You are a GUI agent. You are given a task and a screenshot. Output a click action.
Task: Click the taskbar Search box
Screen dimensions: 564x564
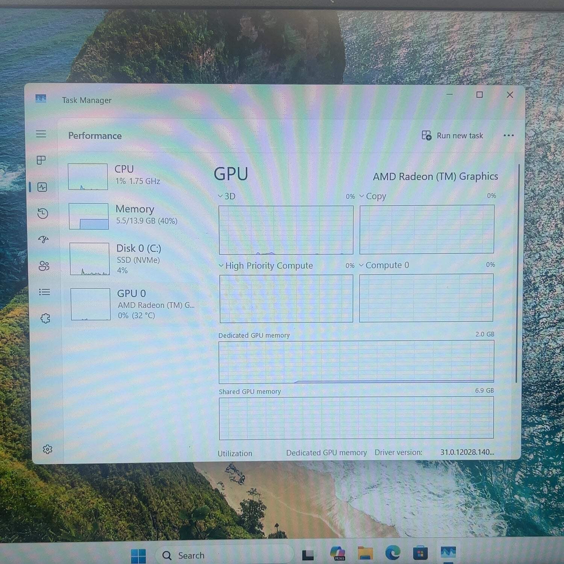224,555
